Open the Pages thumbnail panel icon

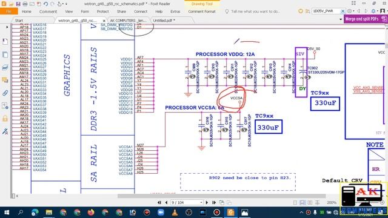(x=5, y=54)
